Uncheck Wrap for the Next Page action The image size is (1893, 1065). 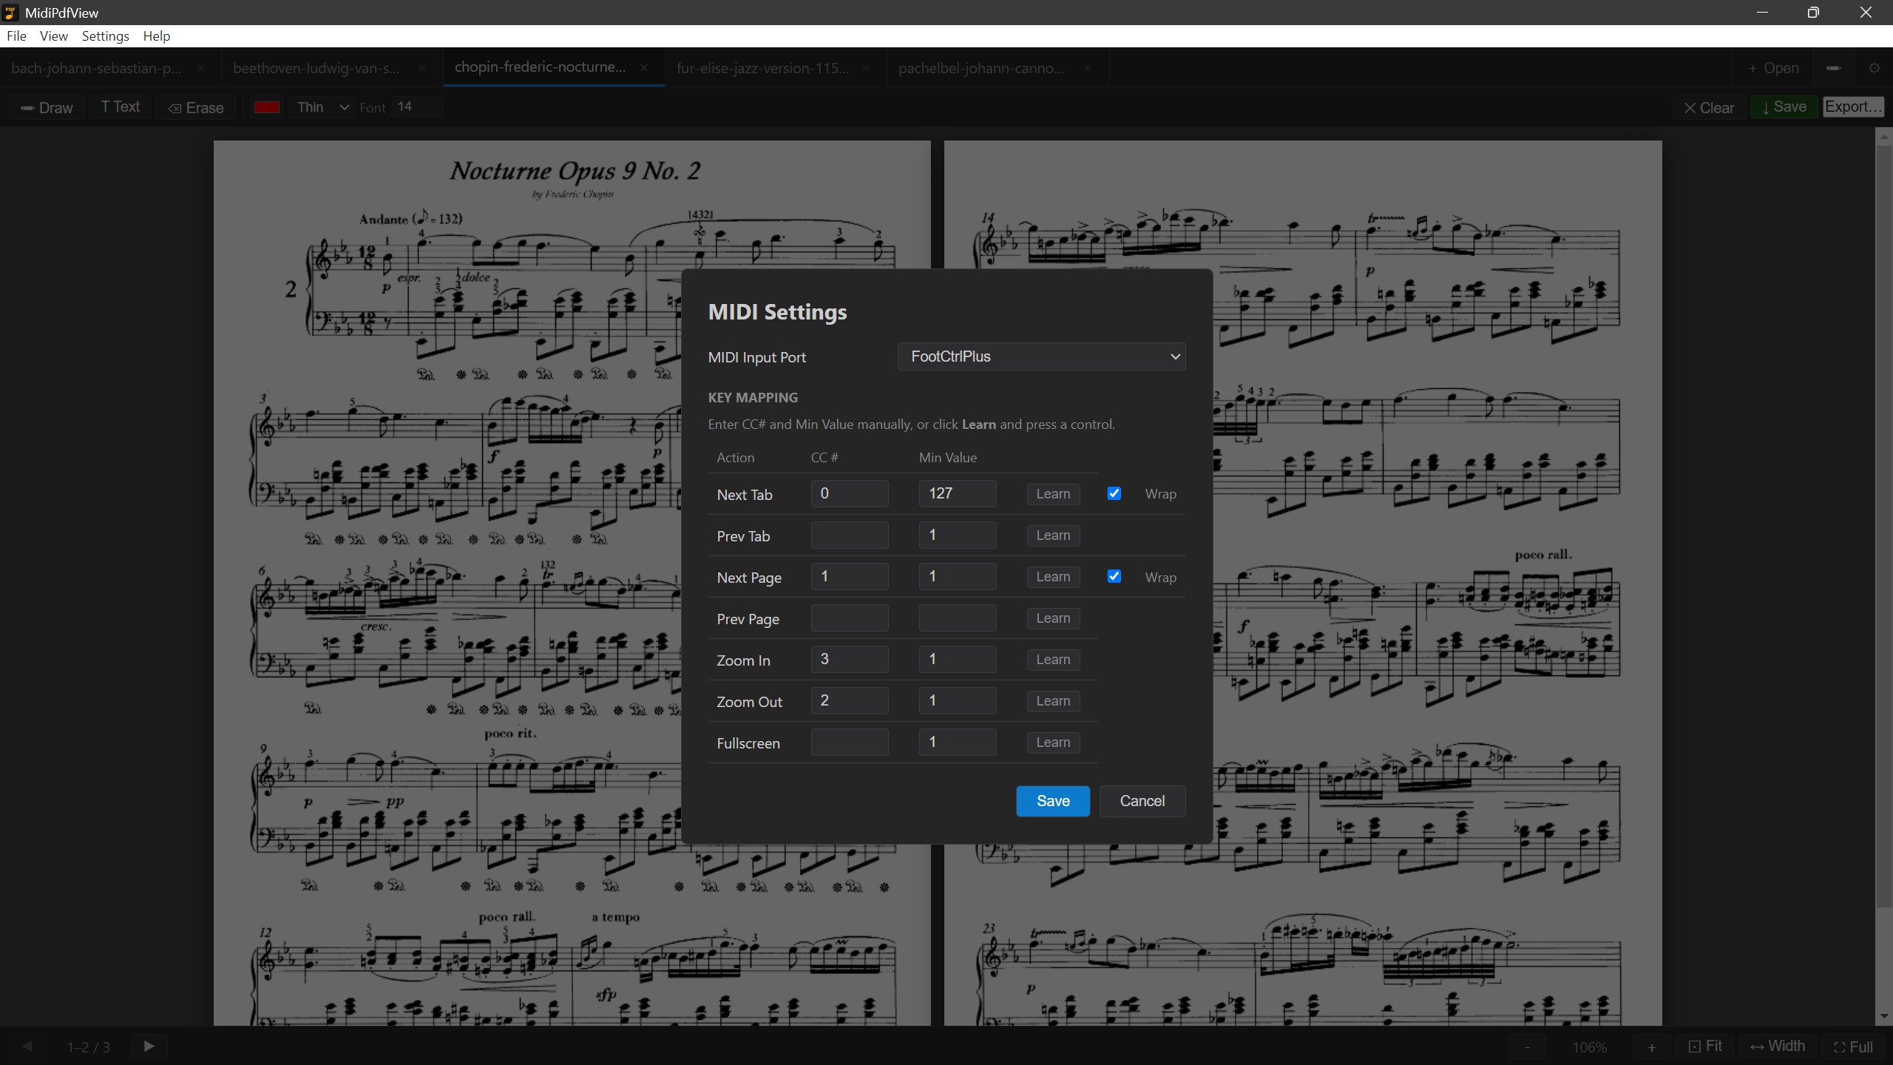[1113, 576]
